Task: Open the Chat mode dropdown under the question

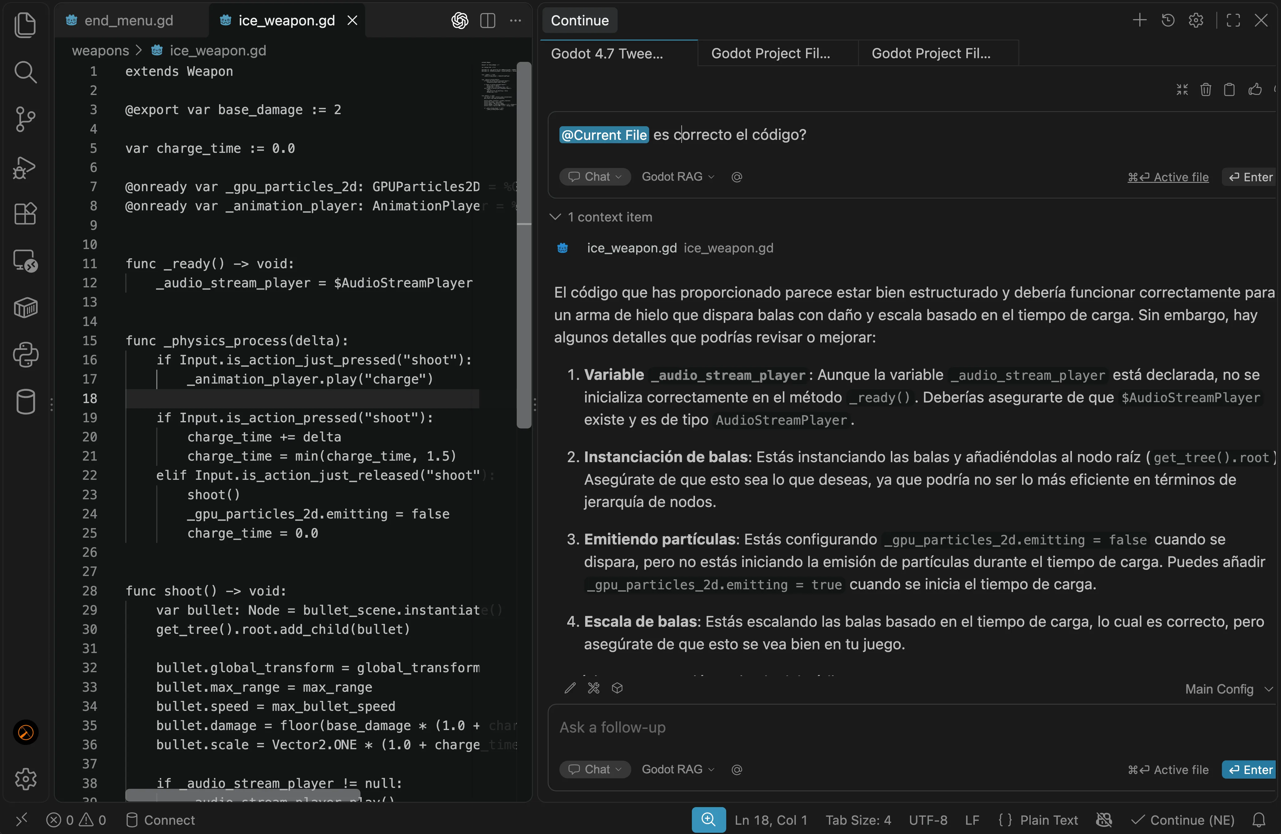Action: 595,177
